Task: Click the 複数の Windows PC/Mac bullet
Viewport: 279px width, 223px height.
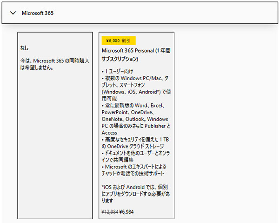Action: [136, 88]
